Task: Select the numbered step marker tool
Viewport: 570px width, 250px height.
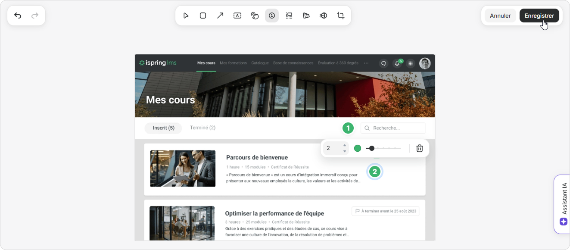Action: 272,16
